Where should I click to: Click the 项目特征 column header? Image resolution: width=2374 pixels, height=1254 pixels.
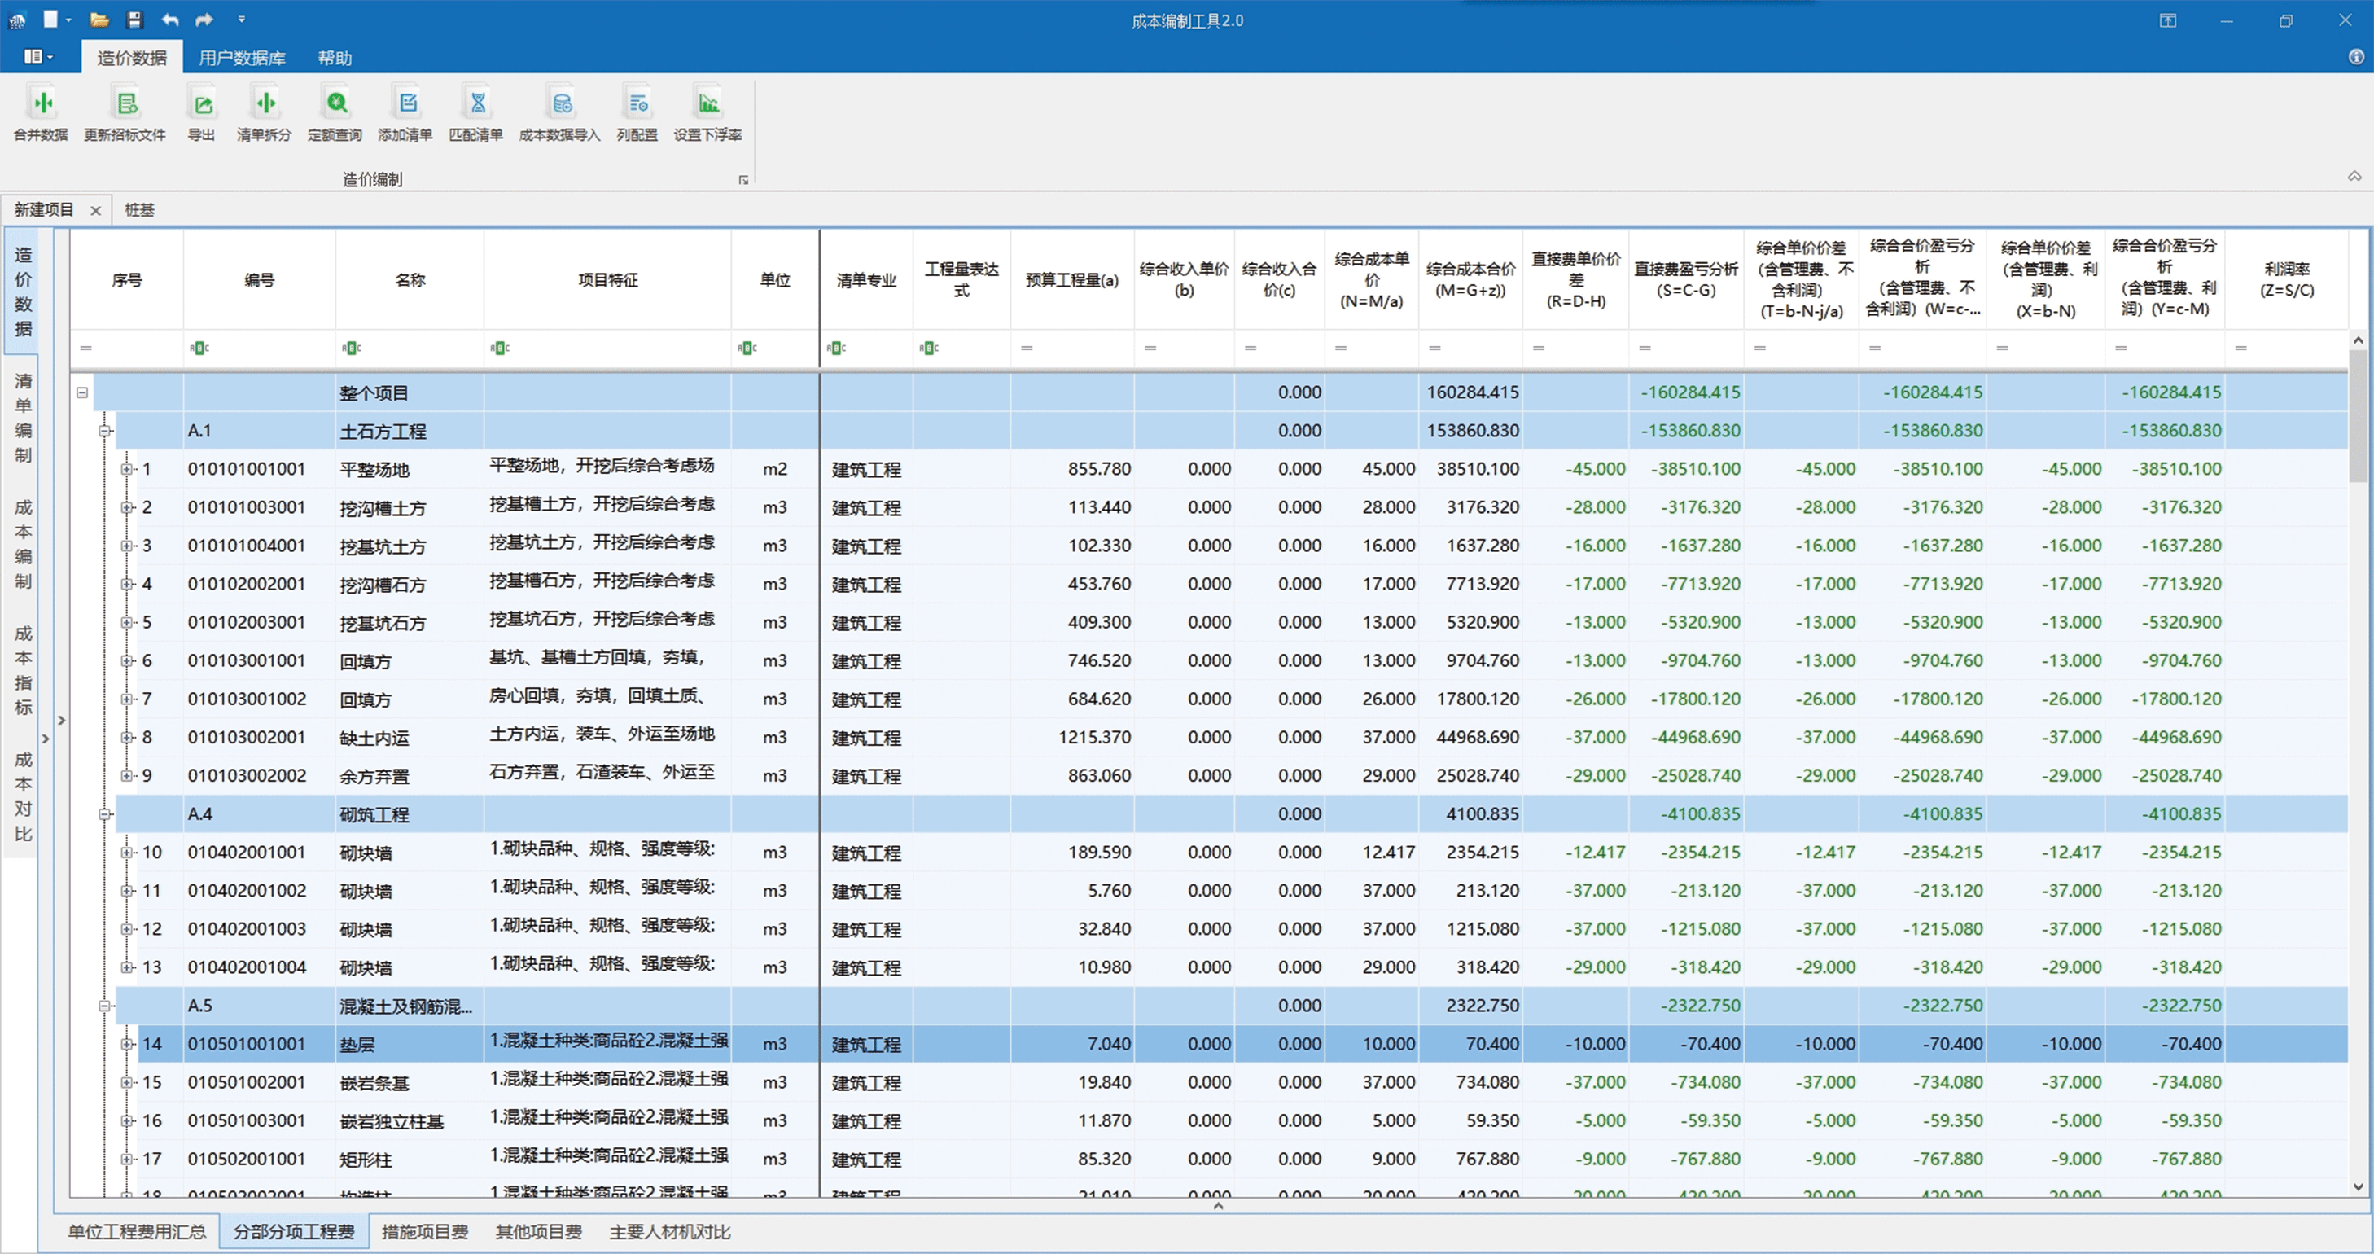(x=607, y=279)
